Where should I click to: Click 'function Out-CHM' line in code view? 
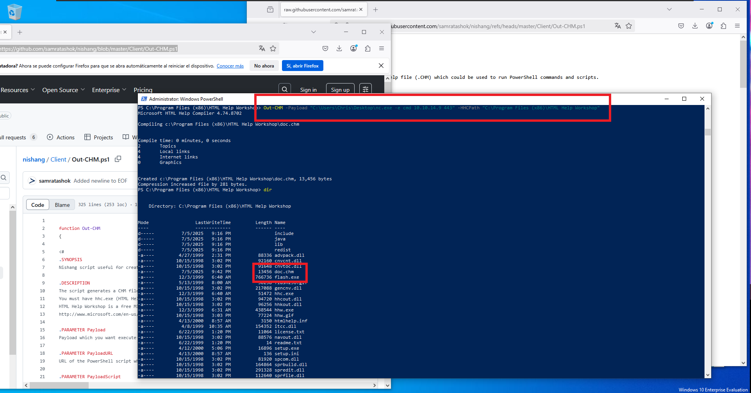pos(80,228)
